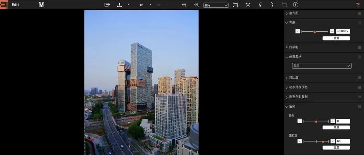Open the undo history dropdown arrow
364x155 pixels.
point(150,4)
